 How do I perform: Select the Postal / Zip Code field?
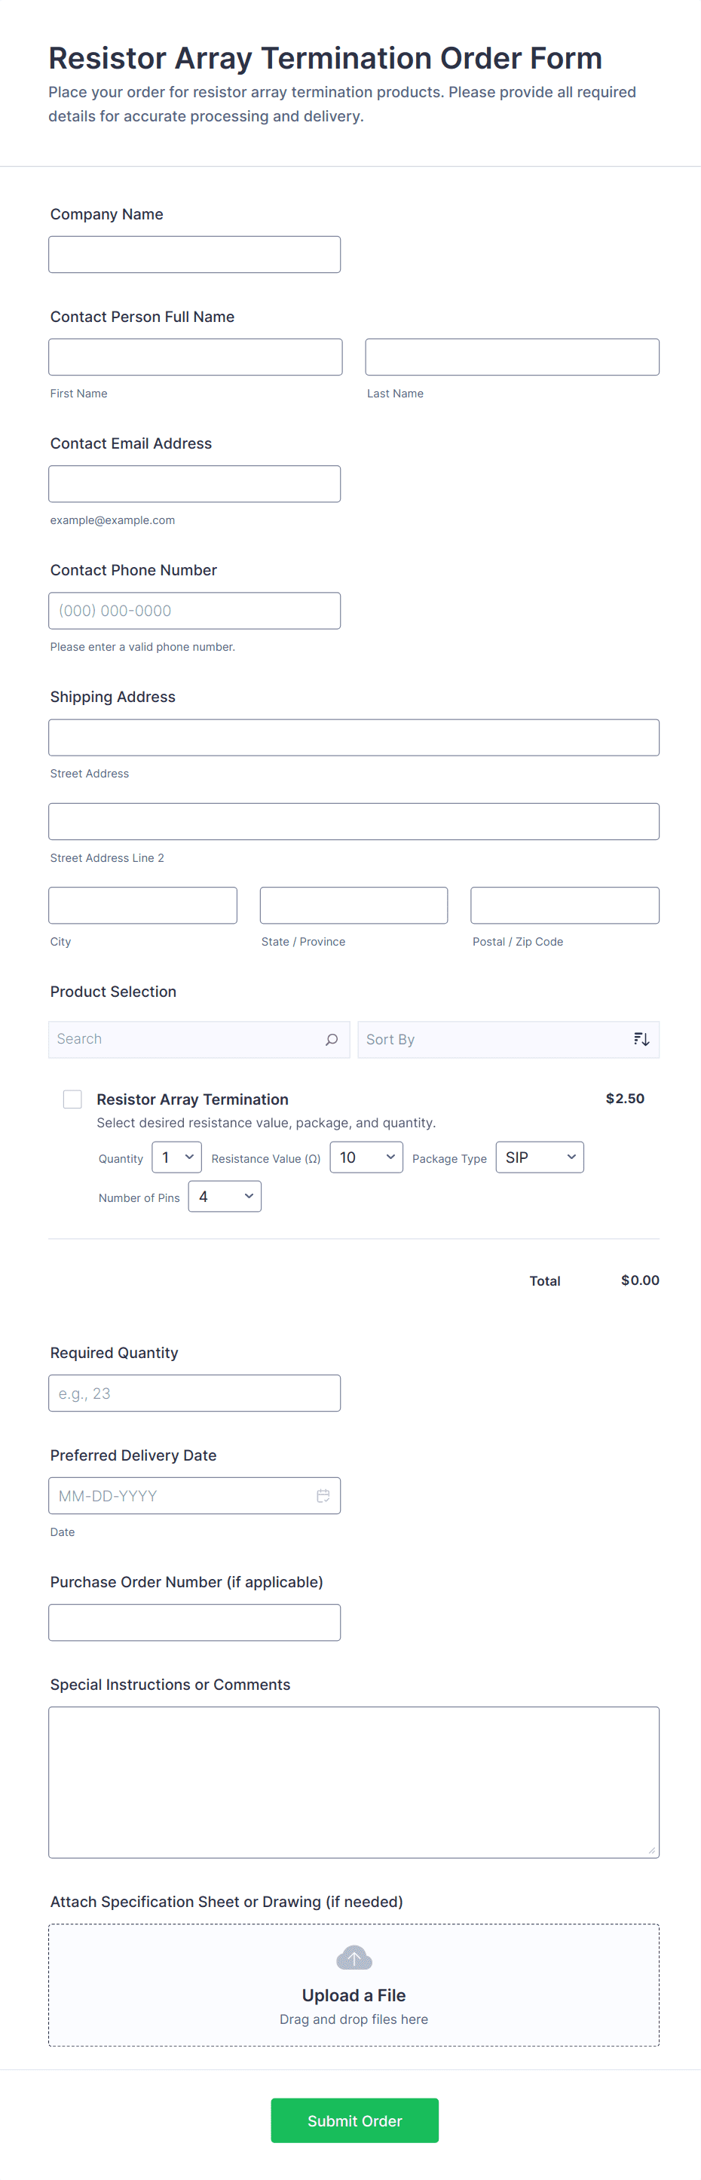point(564,906)
